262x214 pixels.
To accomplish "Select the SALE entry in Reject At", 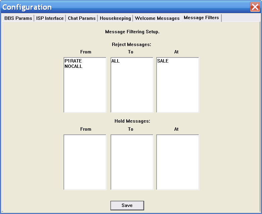I will pos(163,61).
